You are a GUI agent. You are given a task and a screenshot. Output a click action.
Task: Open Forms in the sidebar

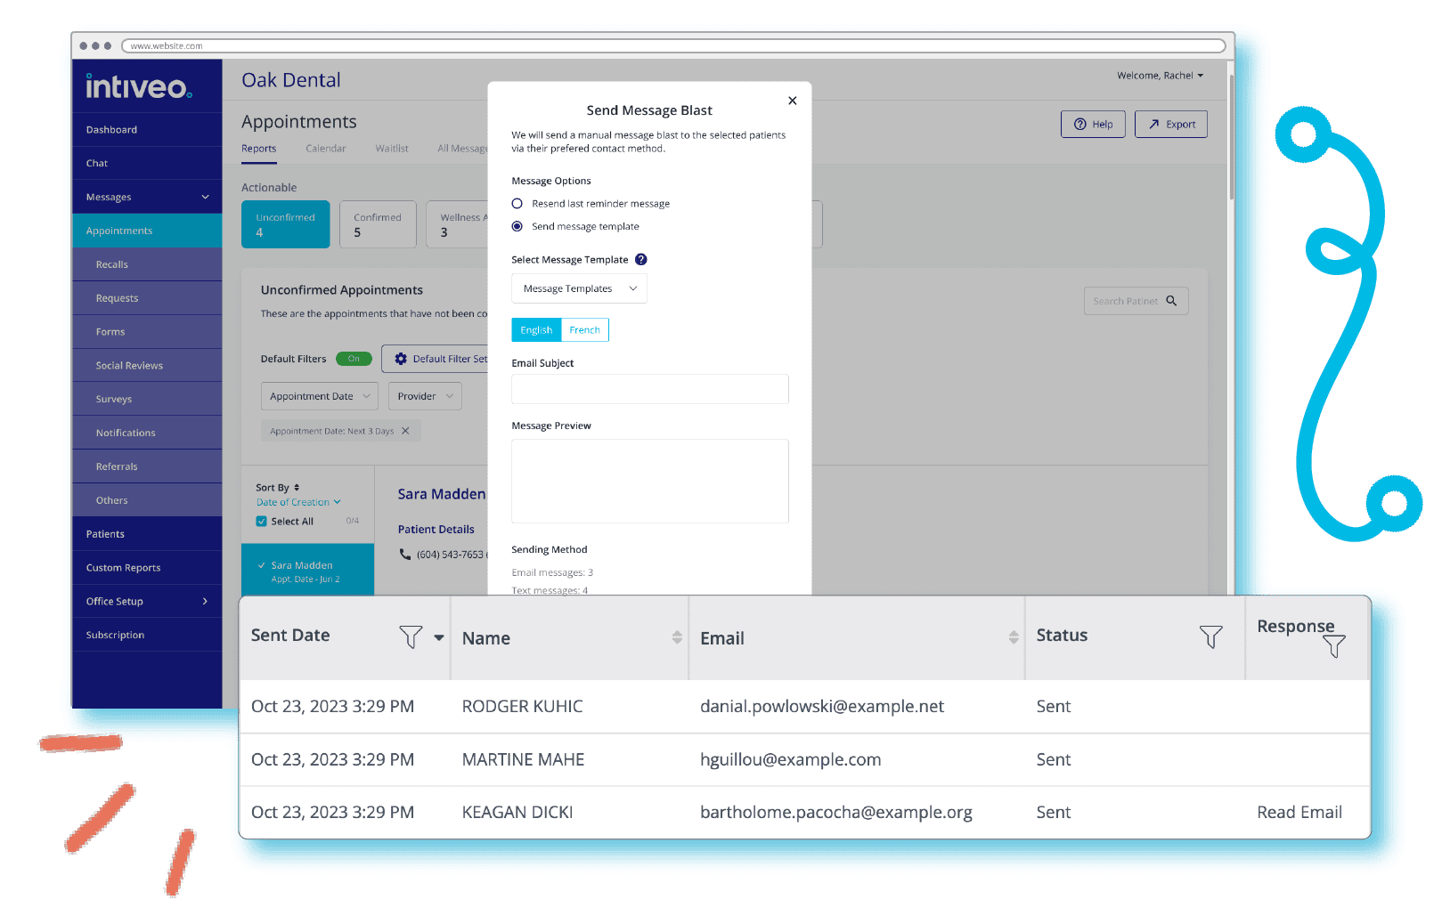pyautogui.click(x=147, y=331)
